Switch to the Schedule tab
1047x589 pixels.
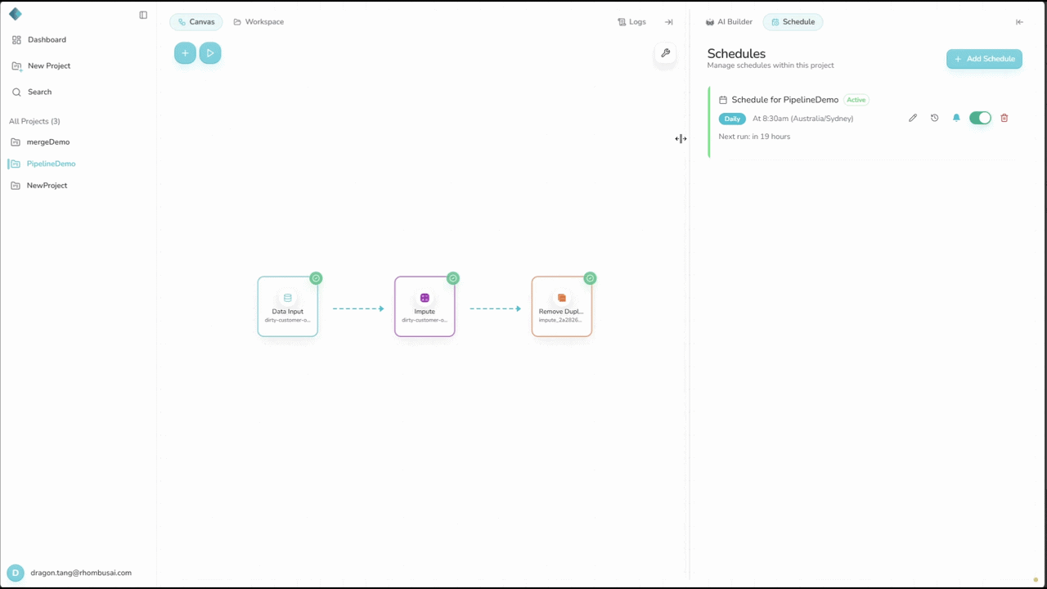[793, 22]
